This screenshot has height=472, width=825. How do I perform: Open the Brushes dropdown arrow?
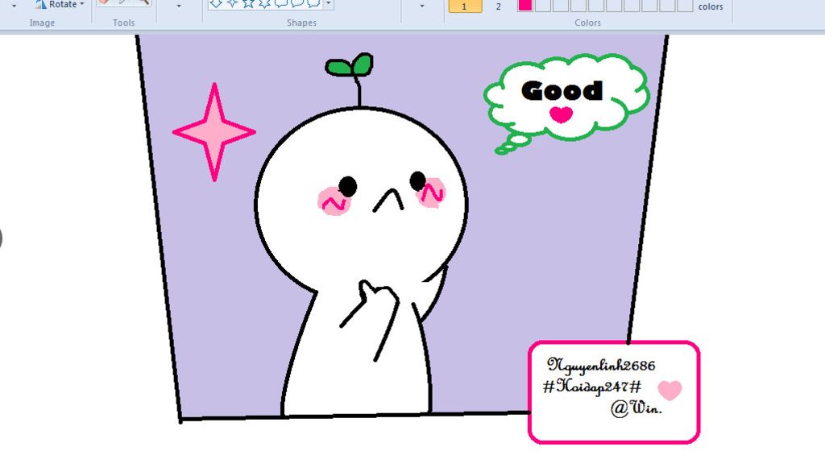(x=179, y=6)
